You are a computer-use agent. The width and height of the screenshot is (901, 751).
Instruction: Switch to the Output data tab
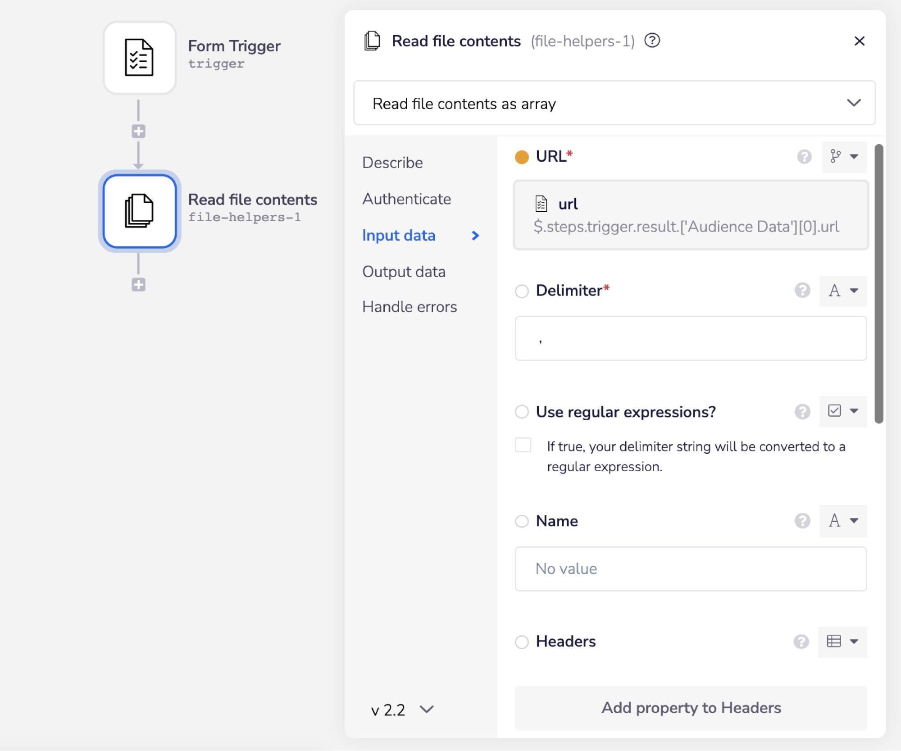[x=404, y=272]
